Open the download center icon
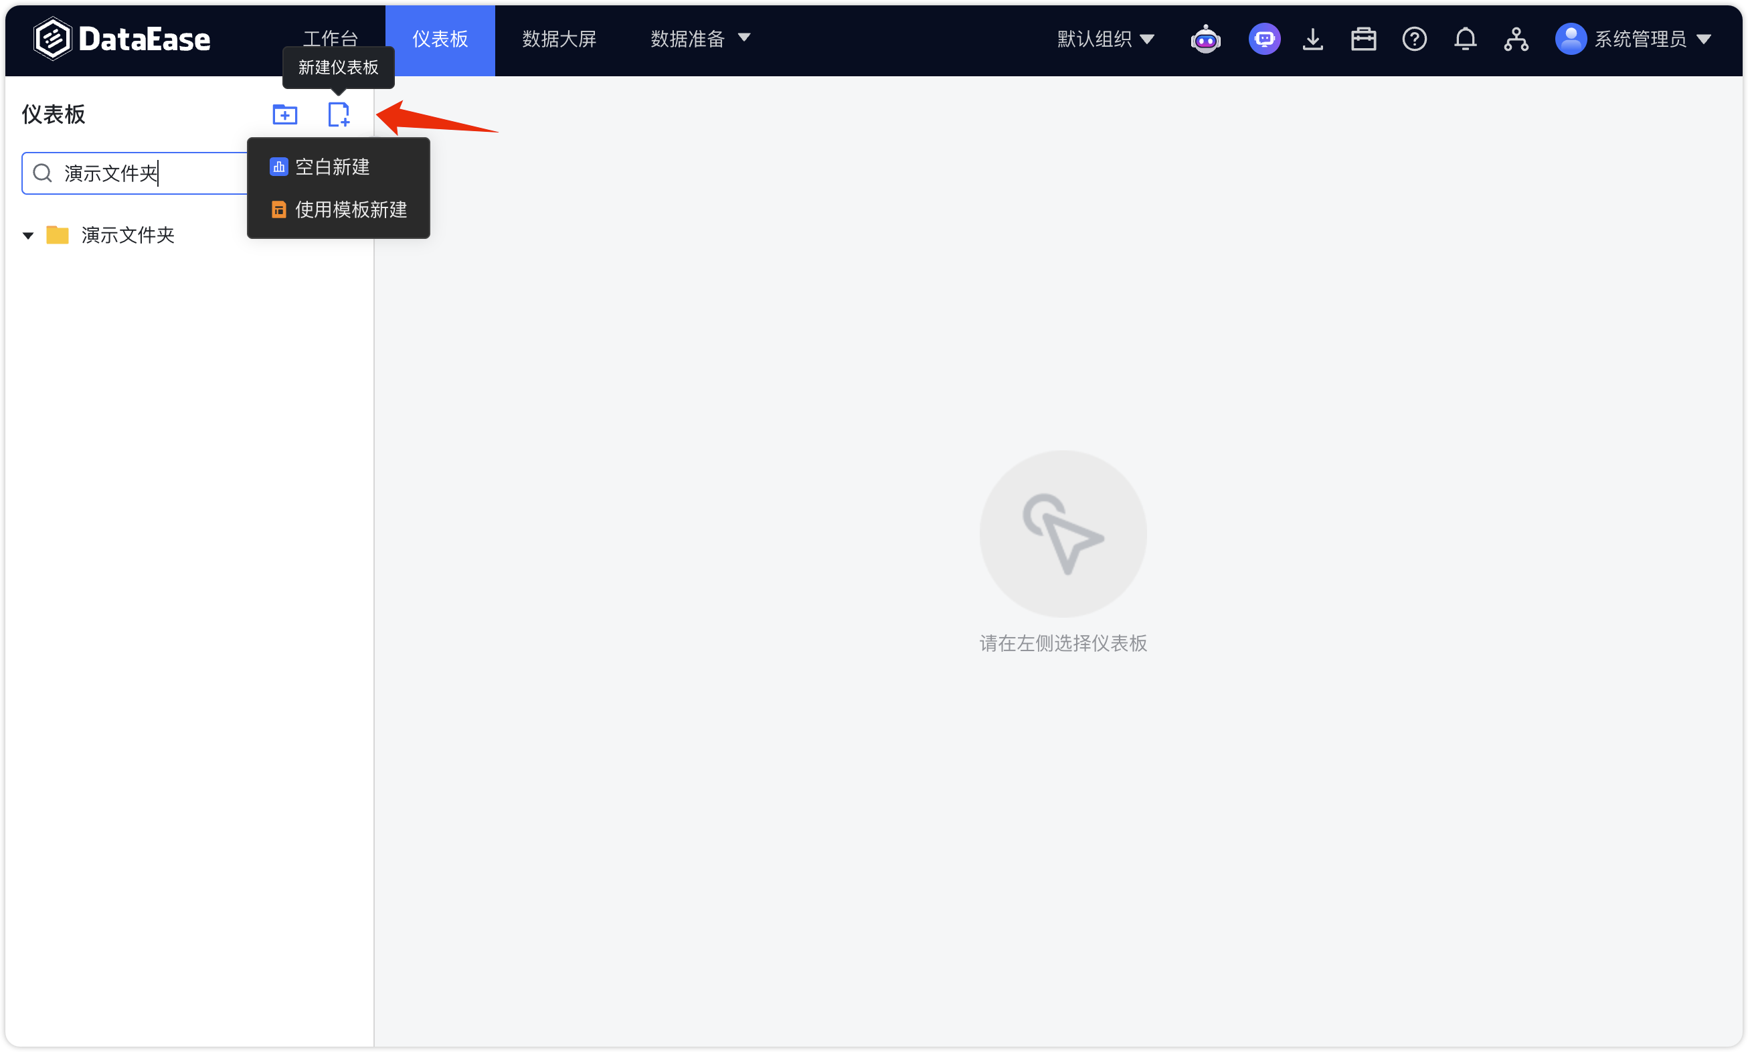1748x1052 pixels. 1313,39
